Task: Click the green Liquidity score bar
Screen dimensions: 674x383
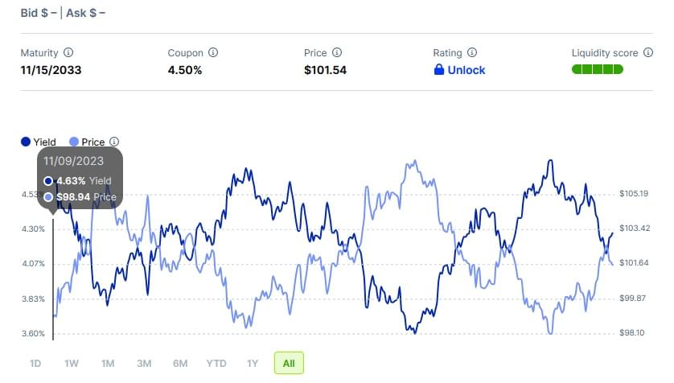Action: [598, 69]
